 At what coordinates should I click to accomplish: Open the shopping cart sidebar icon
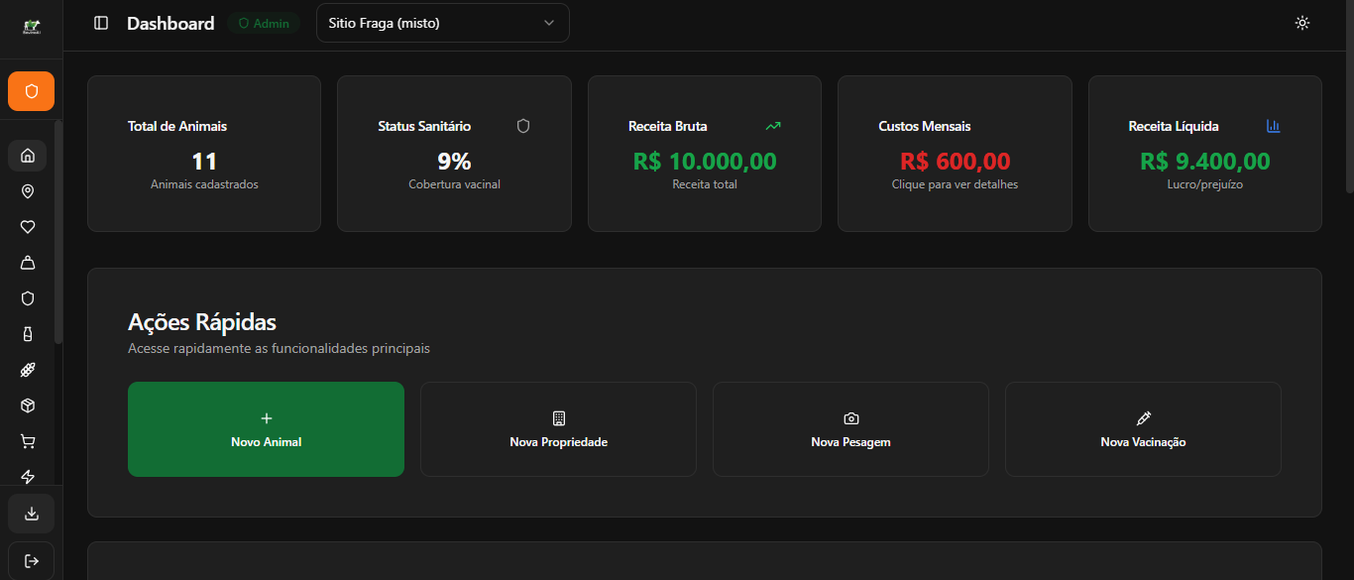[x=28, y=441]
